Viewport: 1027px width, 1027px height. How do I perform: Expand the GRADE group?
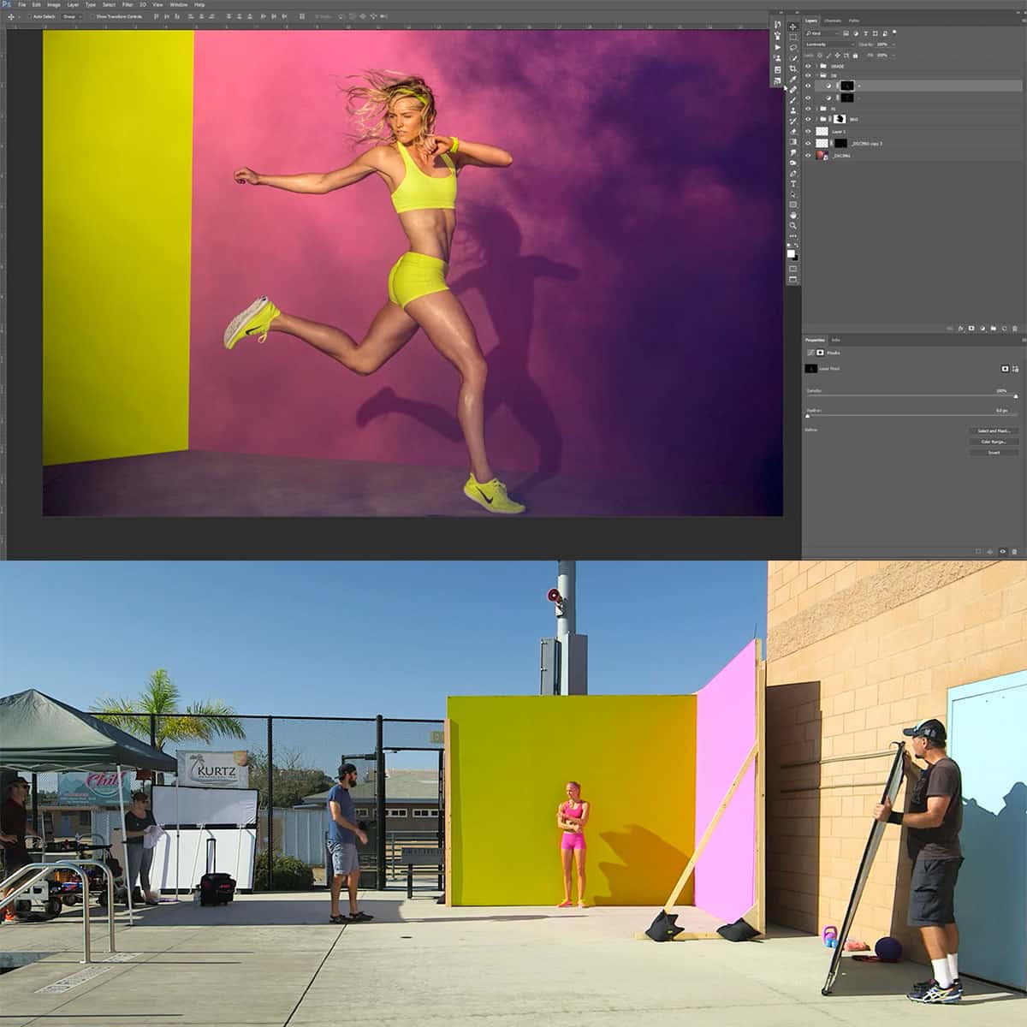816,66
